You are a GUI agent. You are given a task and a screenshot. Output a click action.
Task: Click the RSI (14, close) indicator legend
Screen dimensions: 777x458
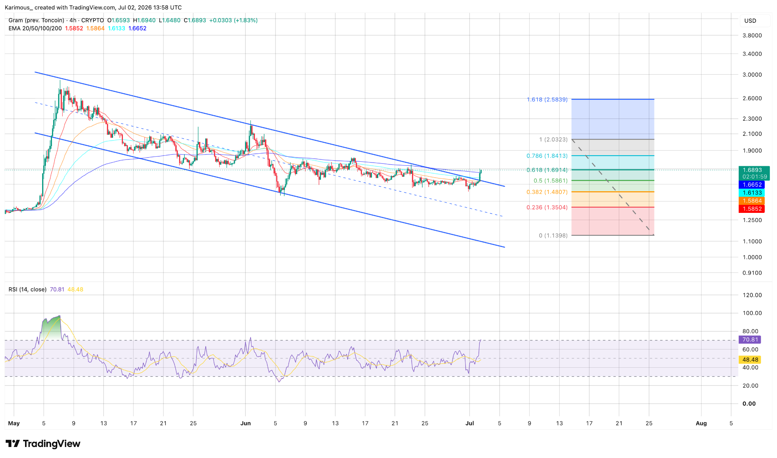coord(28,290)
